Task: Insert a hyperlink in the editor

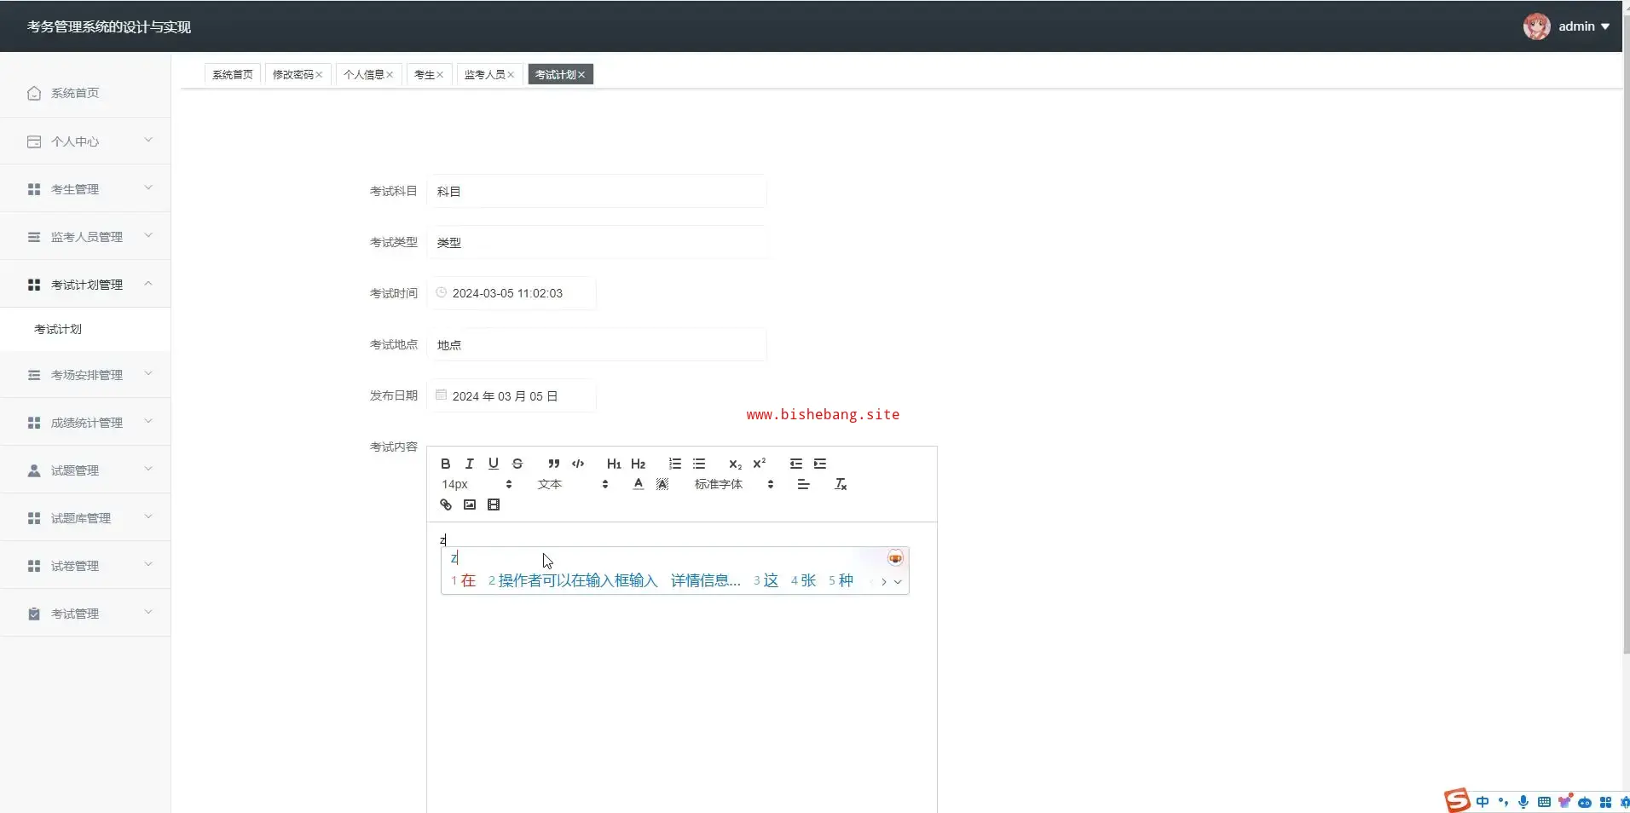Action: 445,505
